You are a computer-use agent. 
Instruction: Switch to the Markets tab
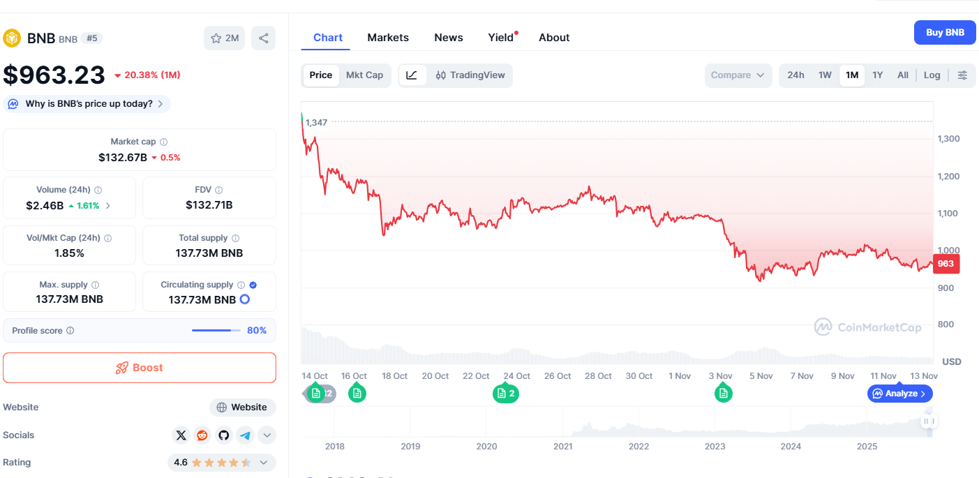388,37
